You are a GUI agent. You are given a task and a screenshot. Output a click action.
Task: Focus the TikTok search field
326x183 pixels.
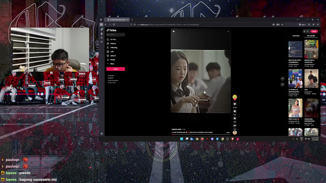click(116, 35)
